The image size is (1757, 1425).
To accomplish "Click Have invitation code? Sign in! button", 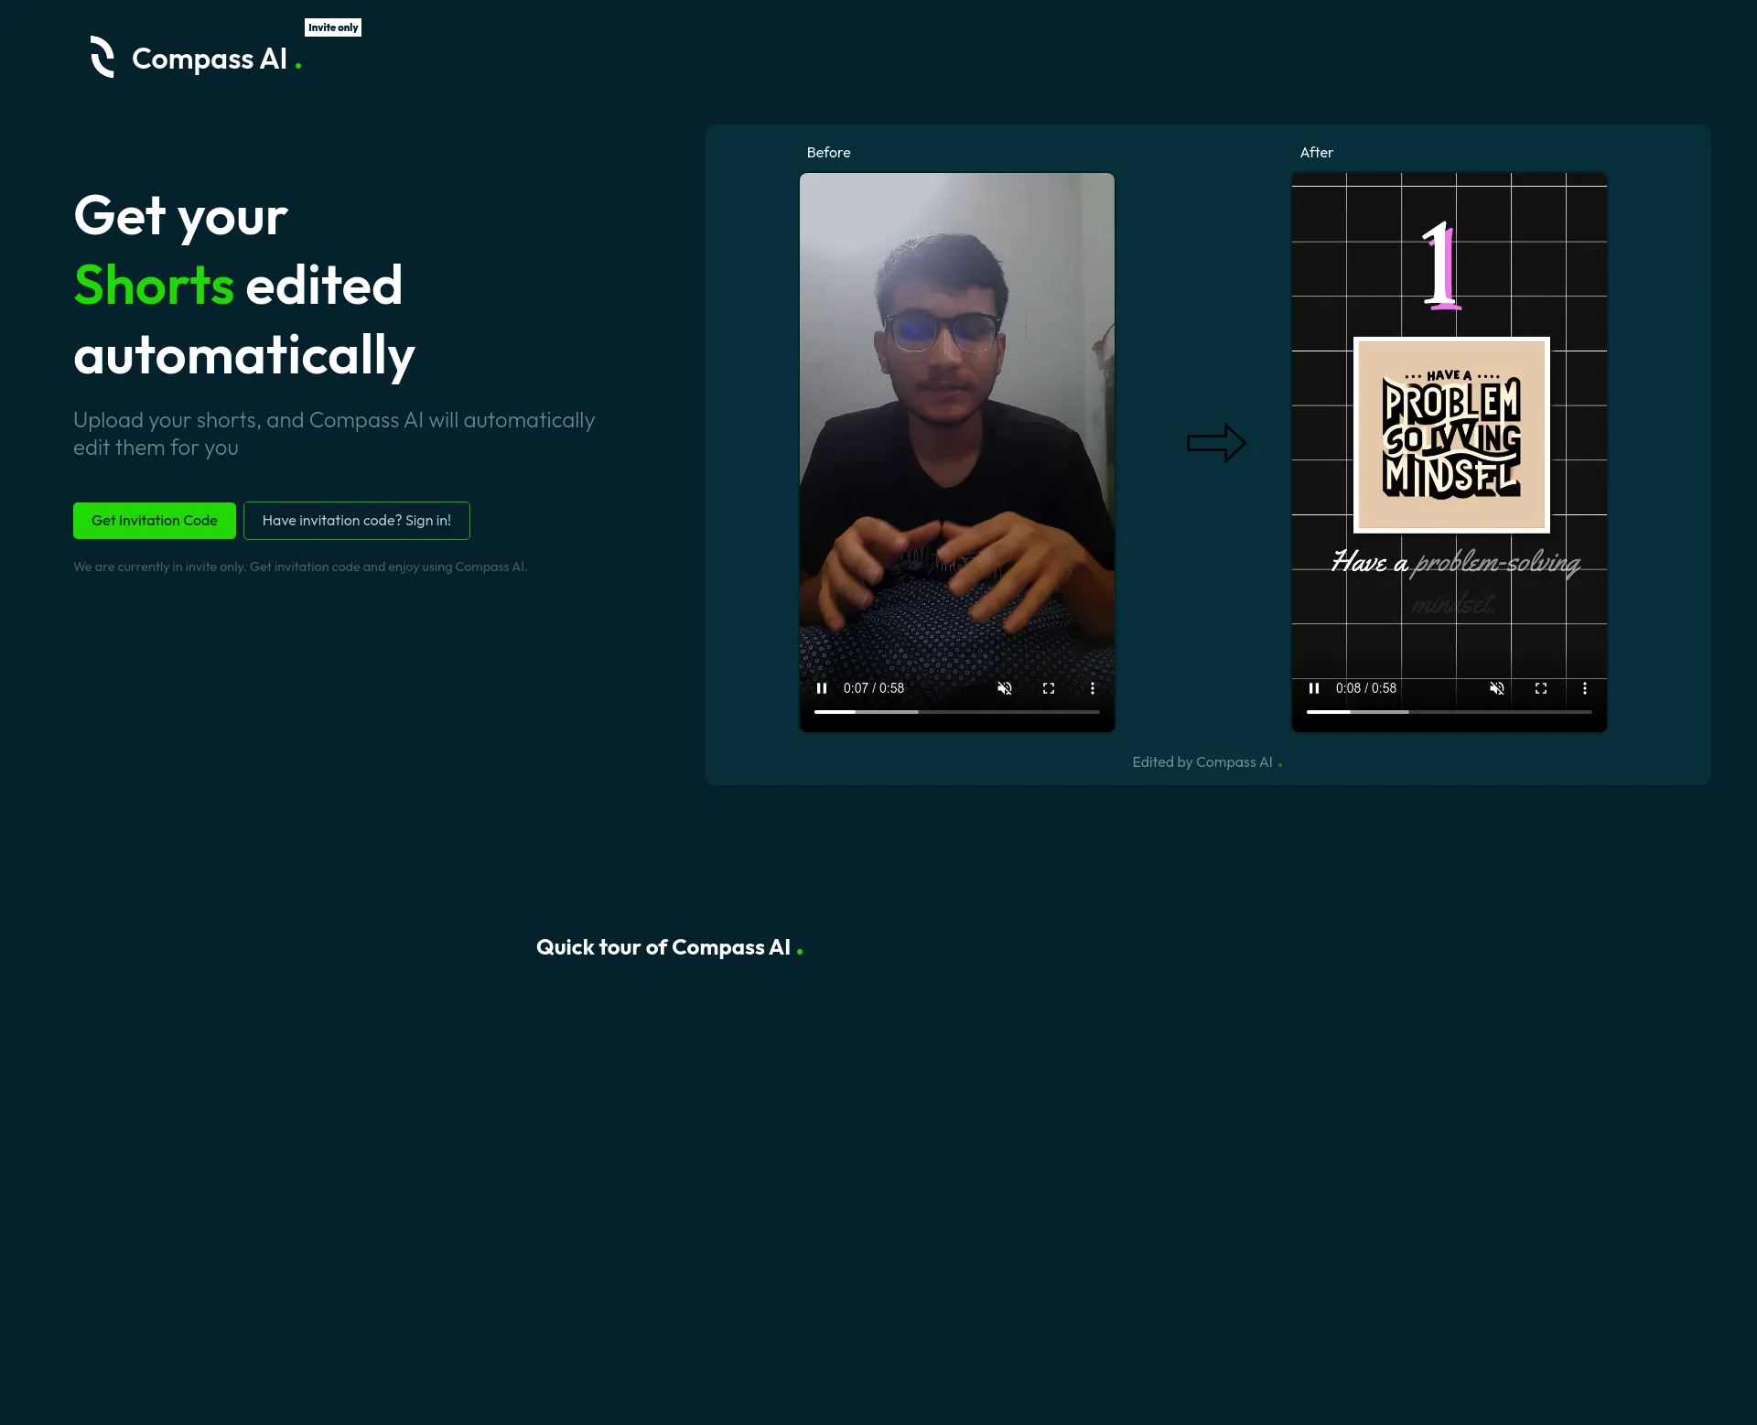I will coord(357,520).
